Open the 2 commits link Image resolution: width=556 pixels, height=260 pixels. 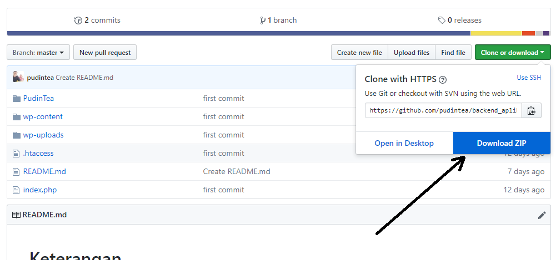[98, 21]
